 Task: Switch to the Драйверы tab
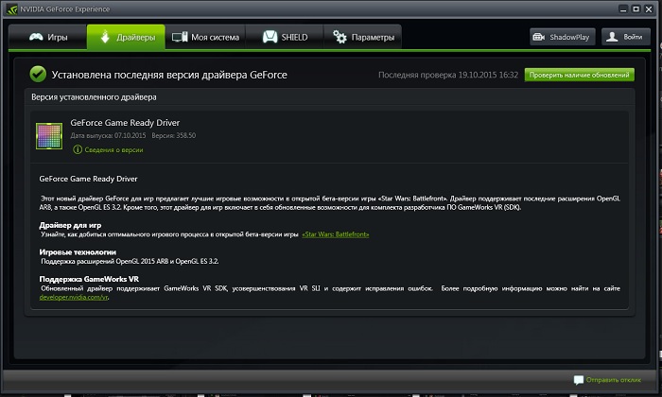click(125, 37)
